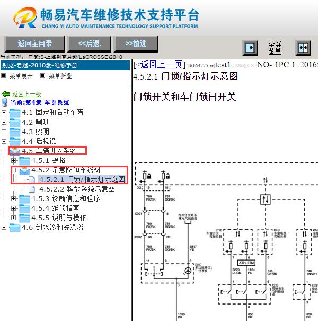
Task: Expand the 4.4 后视镜 node
Action: (x=4, y=141)
